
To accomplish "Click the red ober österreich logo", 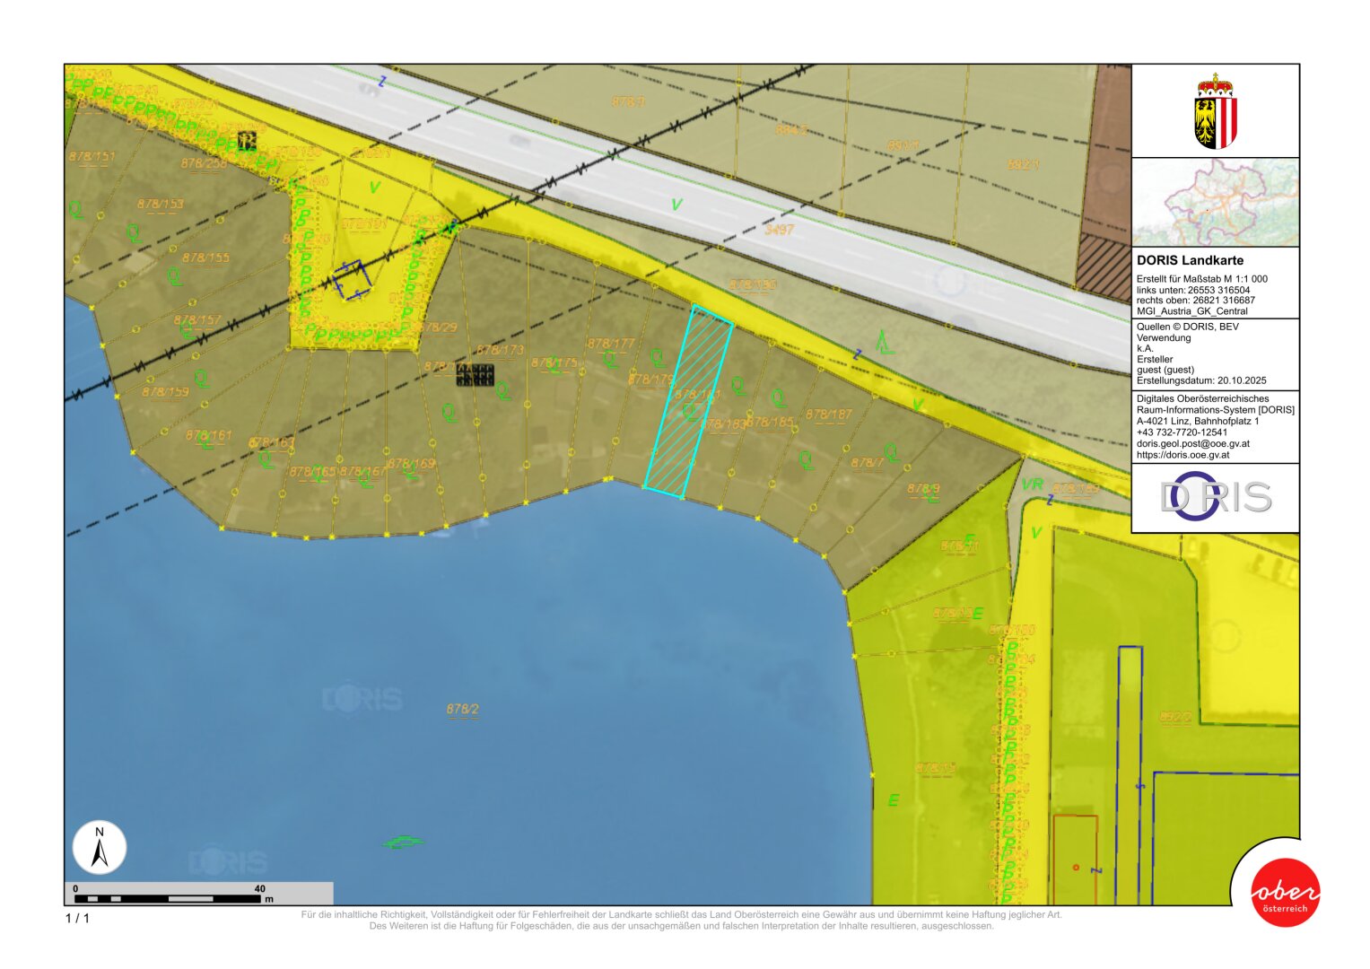I will pos(1285,892).
